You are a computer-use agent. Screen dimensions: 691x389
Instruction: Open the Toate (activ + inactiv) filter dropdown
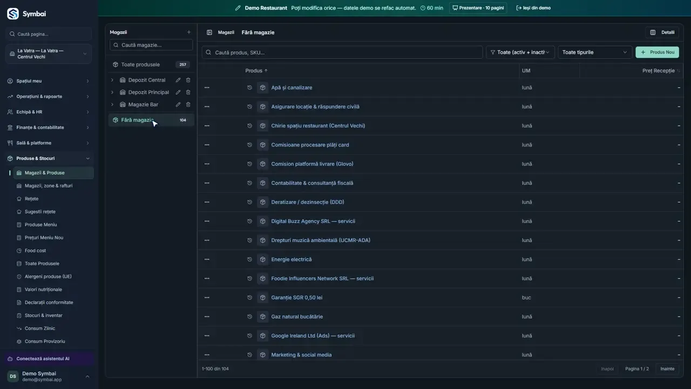pos(520,52)
